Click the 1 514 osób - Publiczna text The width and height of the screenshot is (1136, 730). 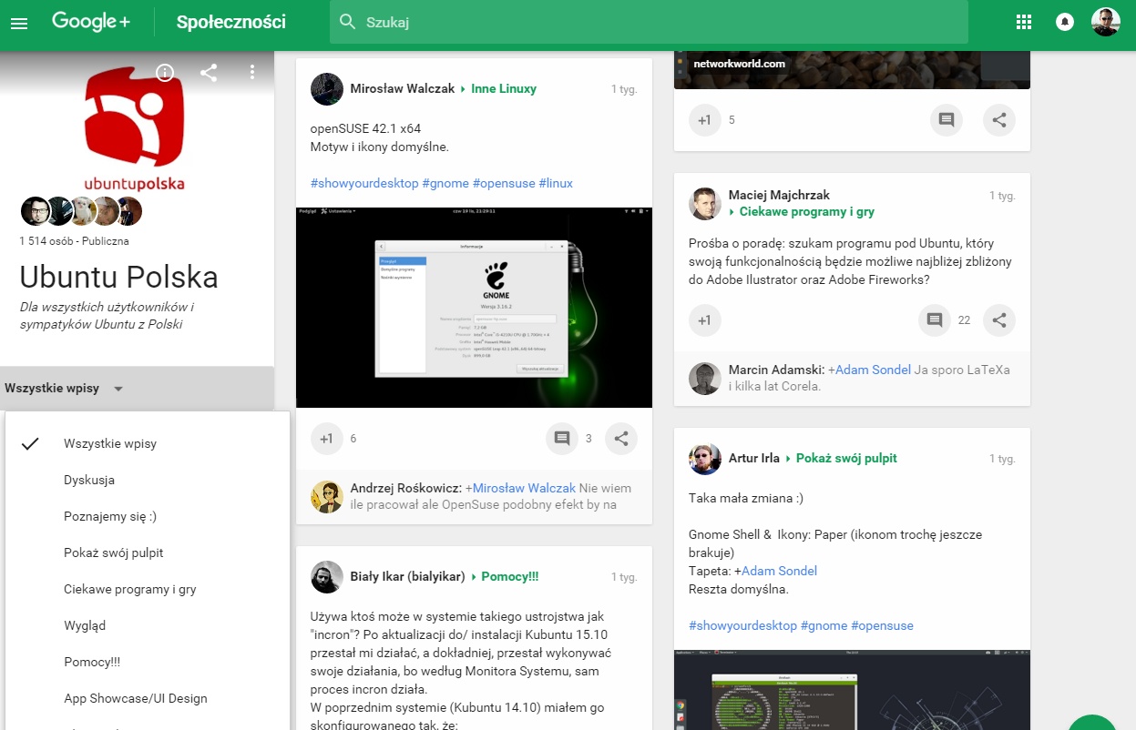click(x=74, y=241)
